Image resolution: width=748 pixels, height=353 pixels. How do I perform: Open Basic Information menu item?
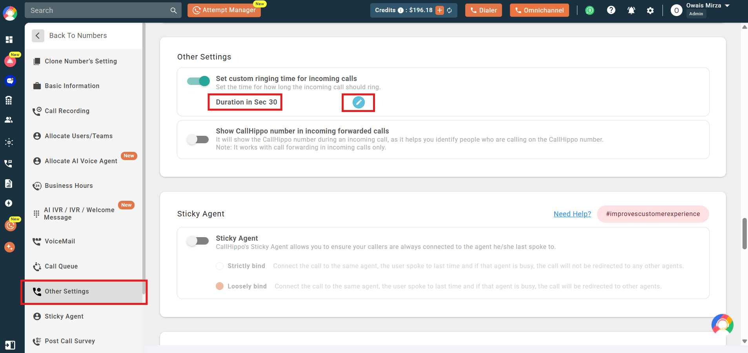coord(83,86)
